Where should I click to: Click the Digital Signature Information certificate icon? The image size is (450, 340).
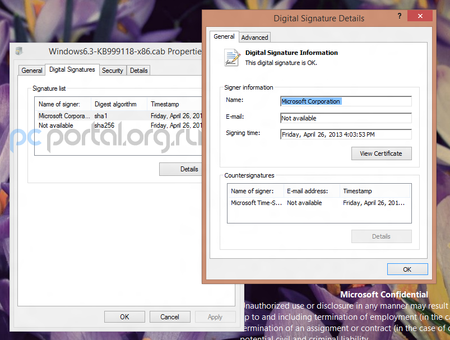pyautogui.click(x=231, y=57)
